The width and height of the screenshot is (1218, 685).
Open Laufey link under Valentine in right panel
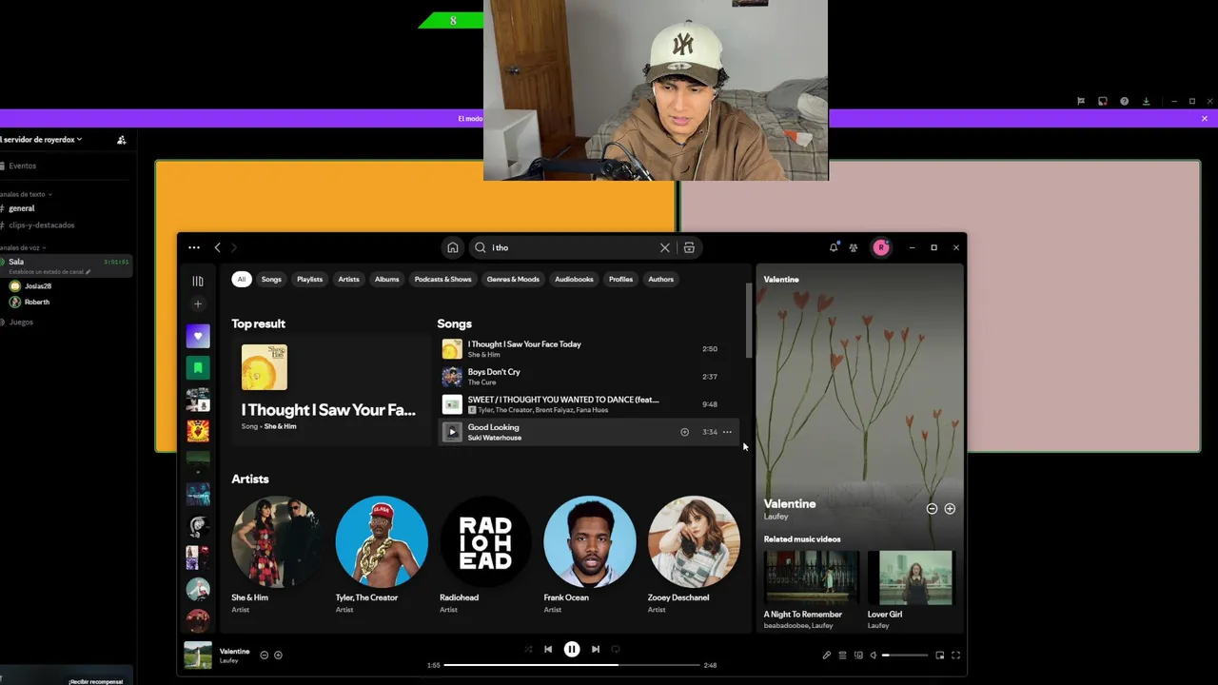pyautogui.click(x=776, y=517)
